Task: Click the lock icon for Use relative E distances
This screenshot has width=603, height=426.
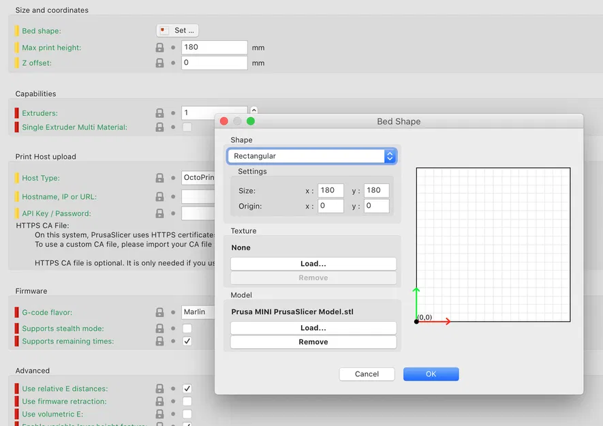Action: click(x=159, y=389)
